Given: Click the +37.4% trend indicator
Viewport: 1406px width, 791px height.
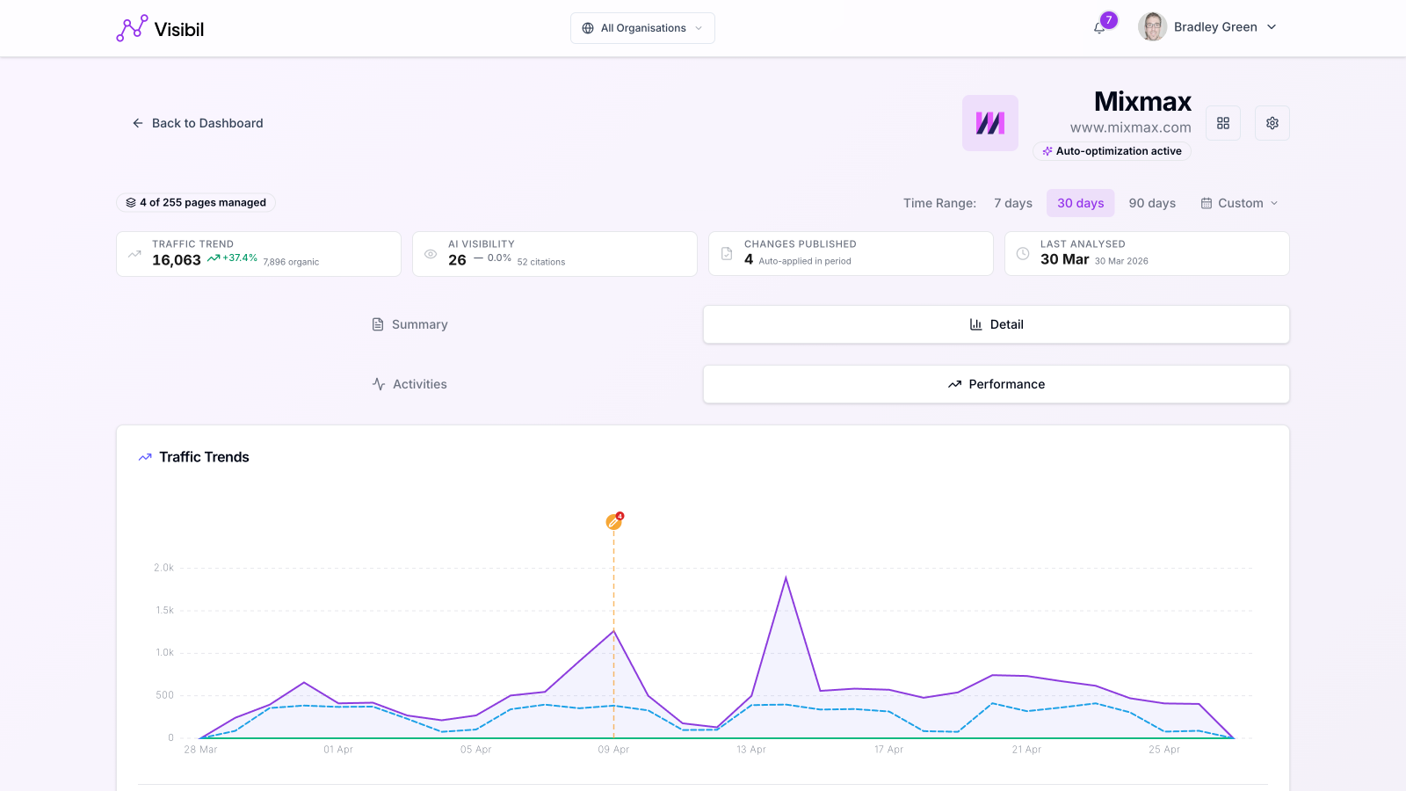Looking at the screenshot, I should pyautogui.click(x=232, y=258).
